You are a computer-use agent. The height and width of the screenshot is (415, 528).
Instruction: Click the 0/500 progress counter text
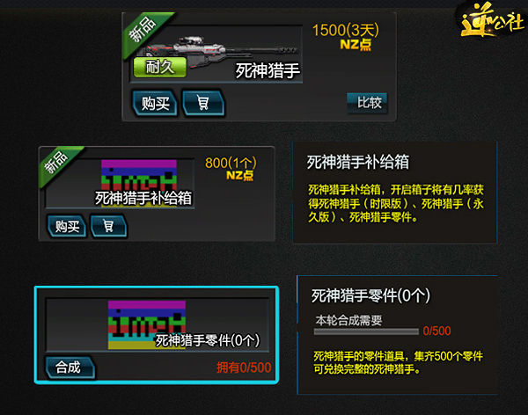click(436, 331)
